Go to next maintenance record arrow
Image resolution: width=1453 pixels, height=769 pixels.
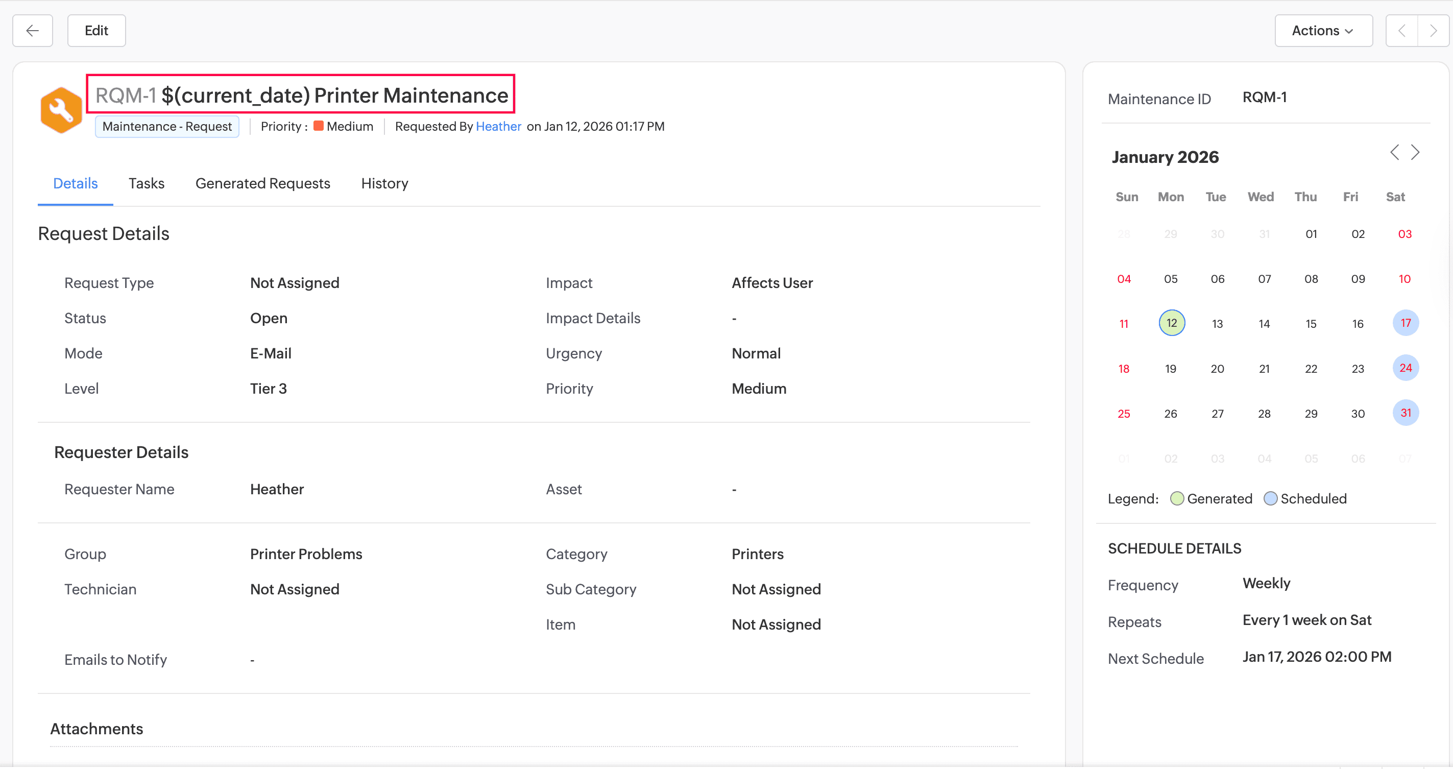pos(1433,31)
